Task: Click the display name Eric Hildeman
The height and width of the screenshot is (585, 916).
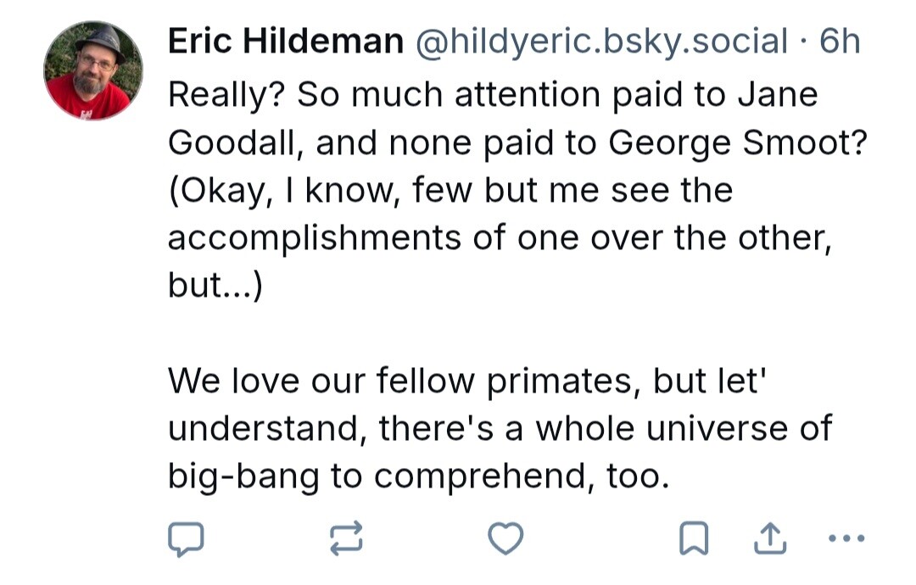Action: pos(285,42)
